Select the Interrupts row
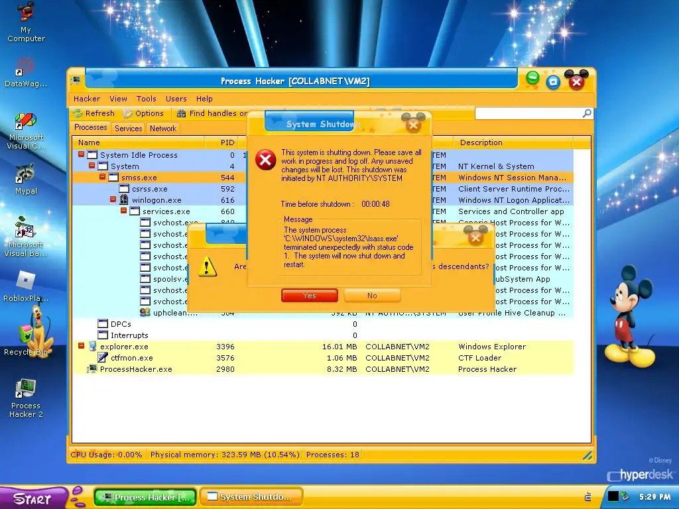Screen dimensions: 679x509 tap(323, 335)
